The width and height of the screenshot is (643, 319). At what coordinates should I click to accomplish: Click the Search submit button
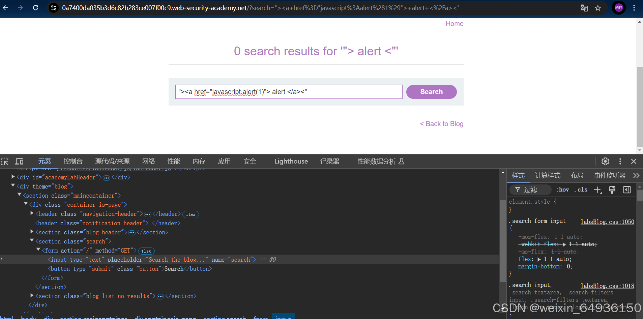[x=431, y=92]
